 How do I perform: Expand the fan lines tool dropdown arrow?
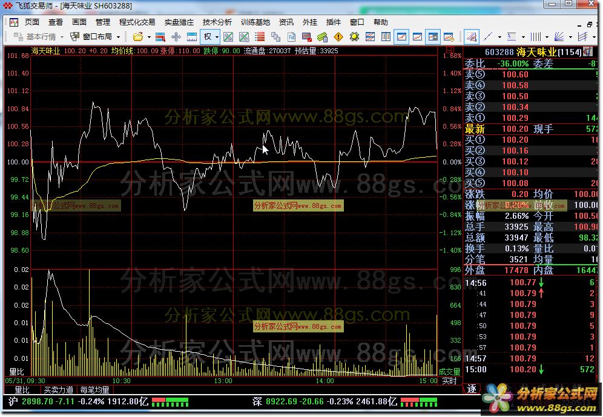point(570,37)
